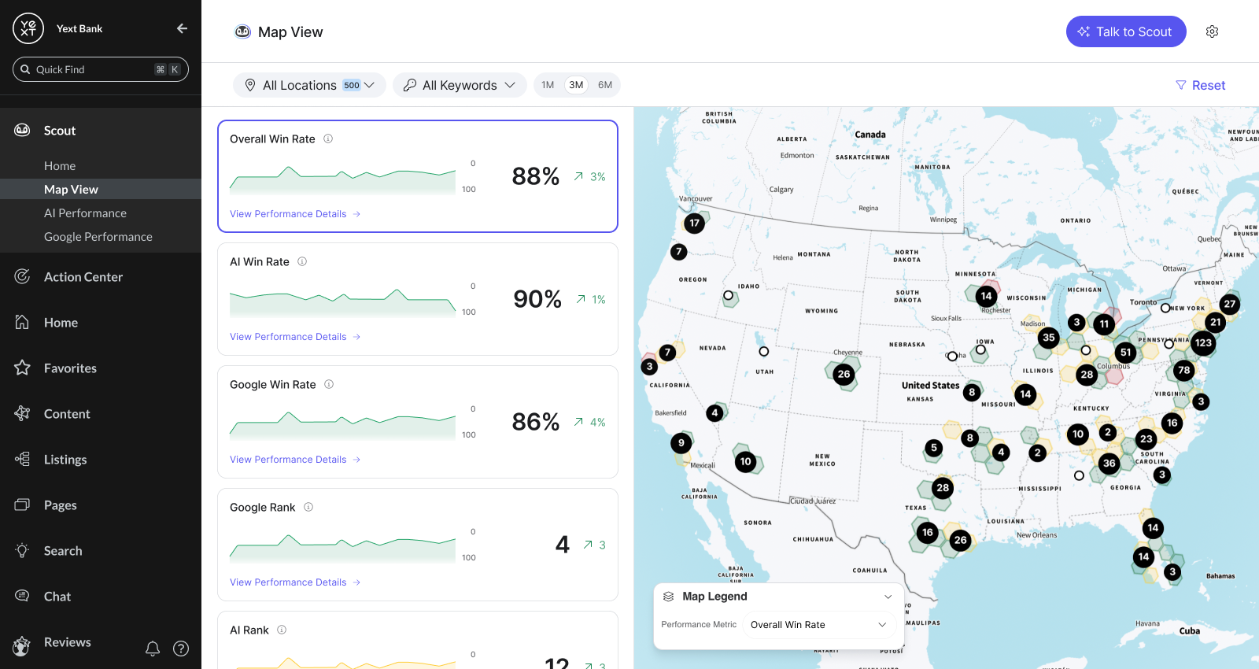Open the All Locations dropdown
Image resolution: width=1259 pixels, height=669 pixels.
click(309, 85)
